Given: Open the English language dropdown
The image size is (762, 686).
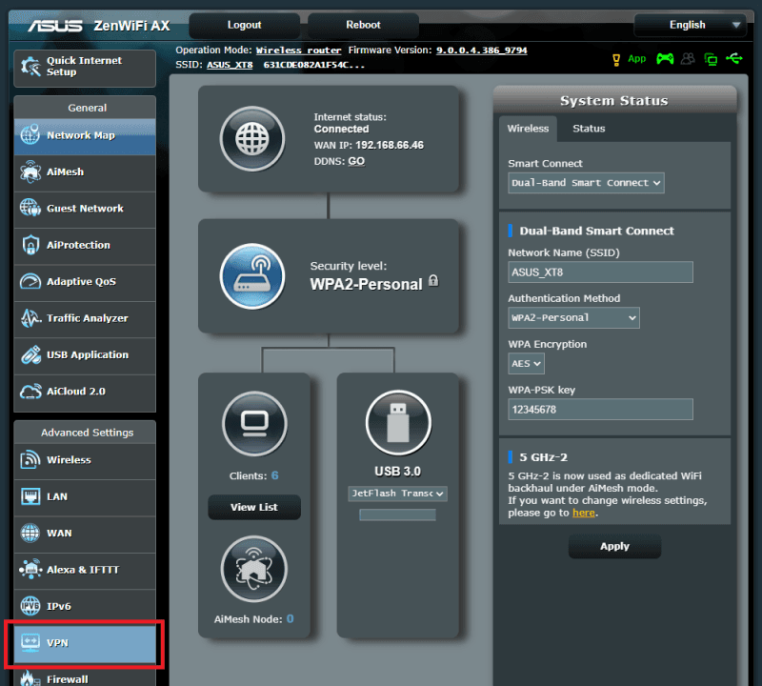Looking at the screenshot, I should [x=692, y=25].
